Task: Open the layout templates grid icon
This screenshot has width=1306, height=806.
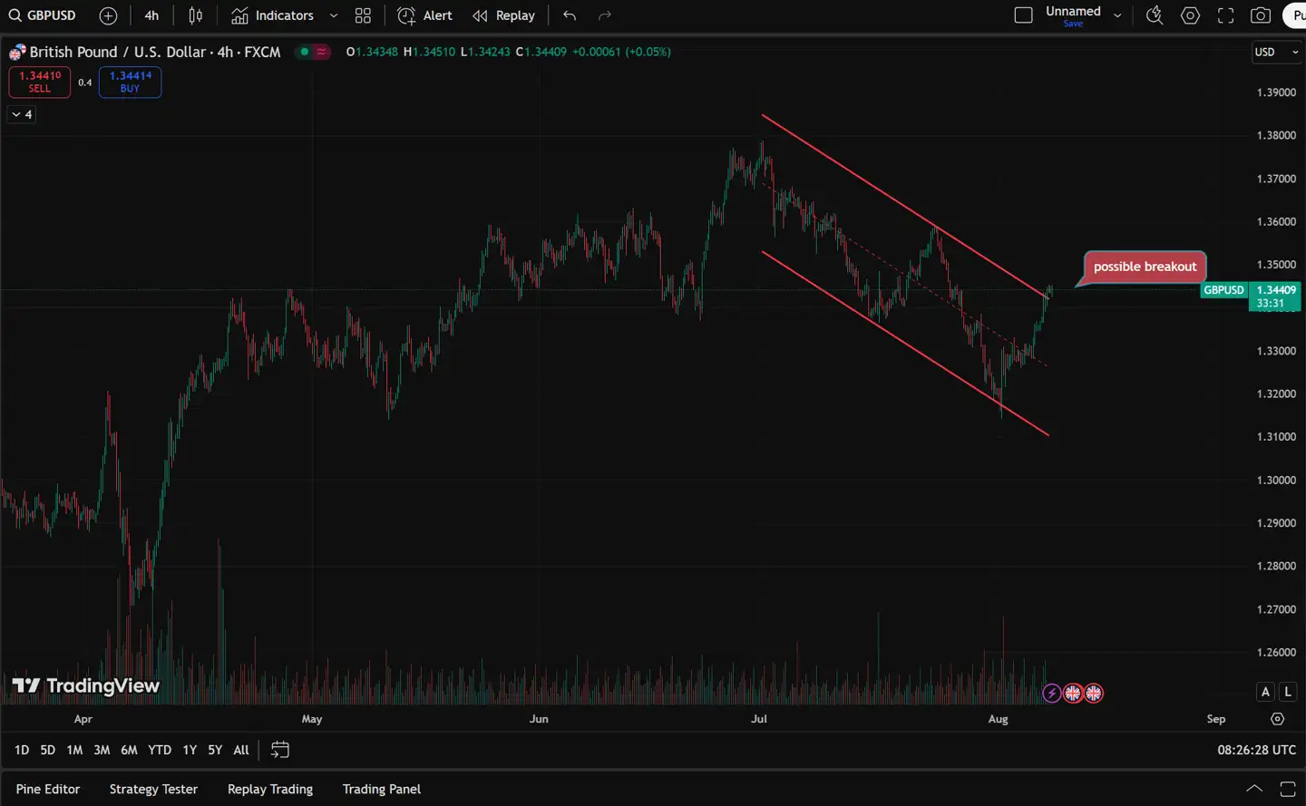Action: point(363,15)
